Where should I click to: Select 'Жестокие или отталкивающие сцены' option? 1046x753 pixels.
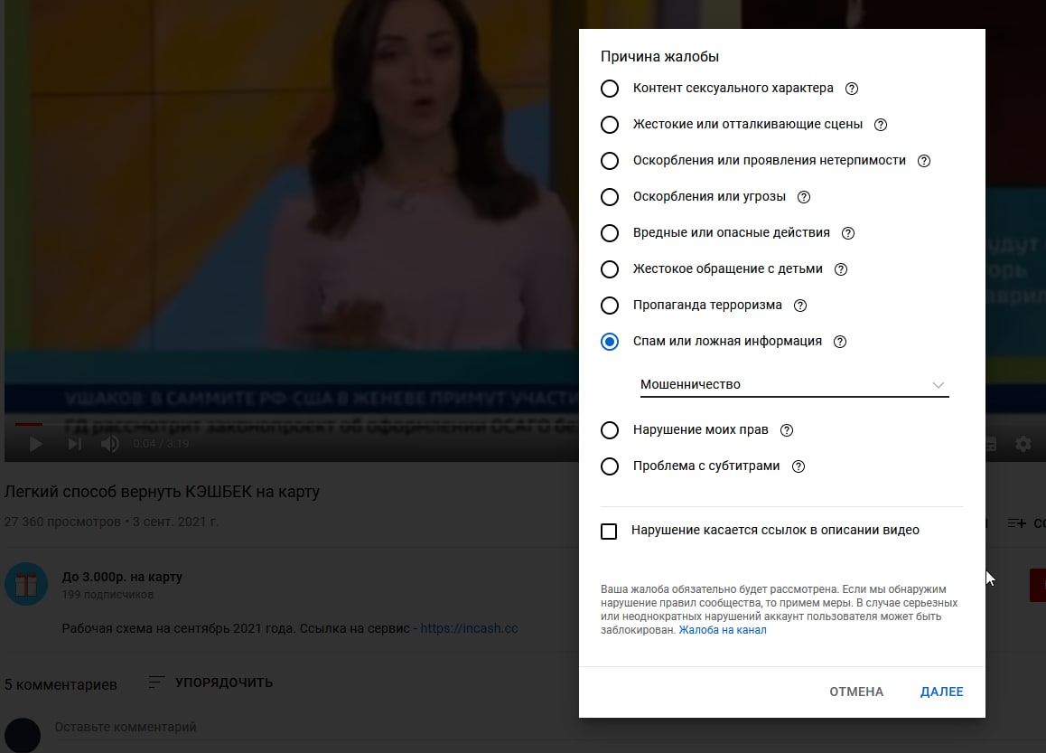pyautogui.click(x=610, y=124)
